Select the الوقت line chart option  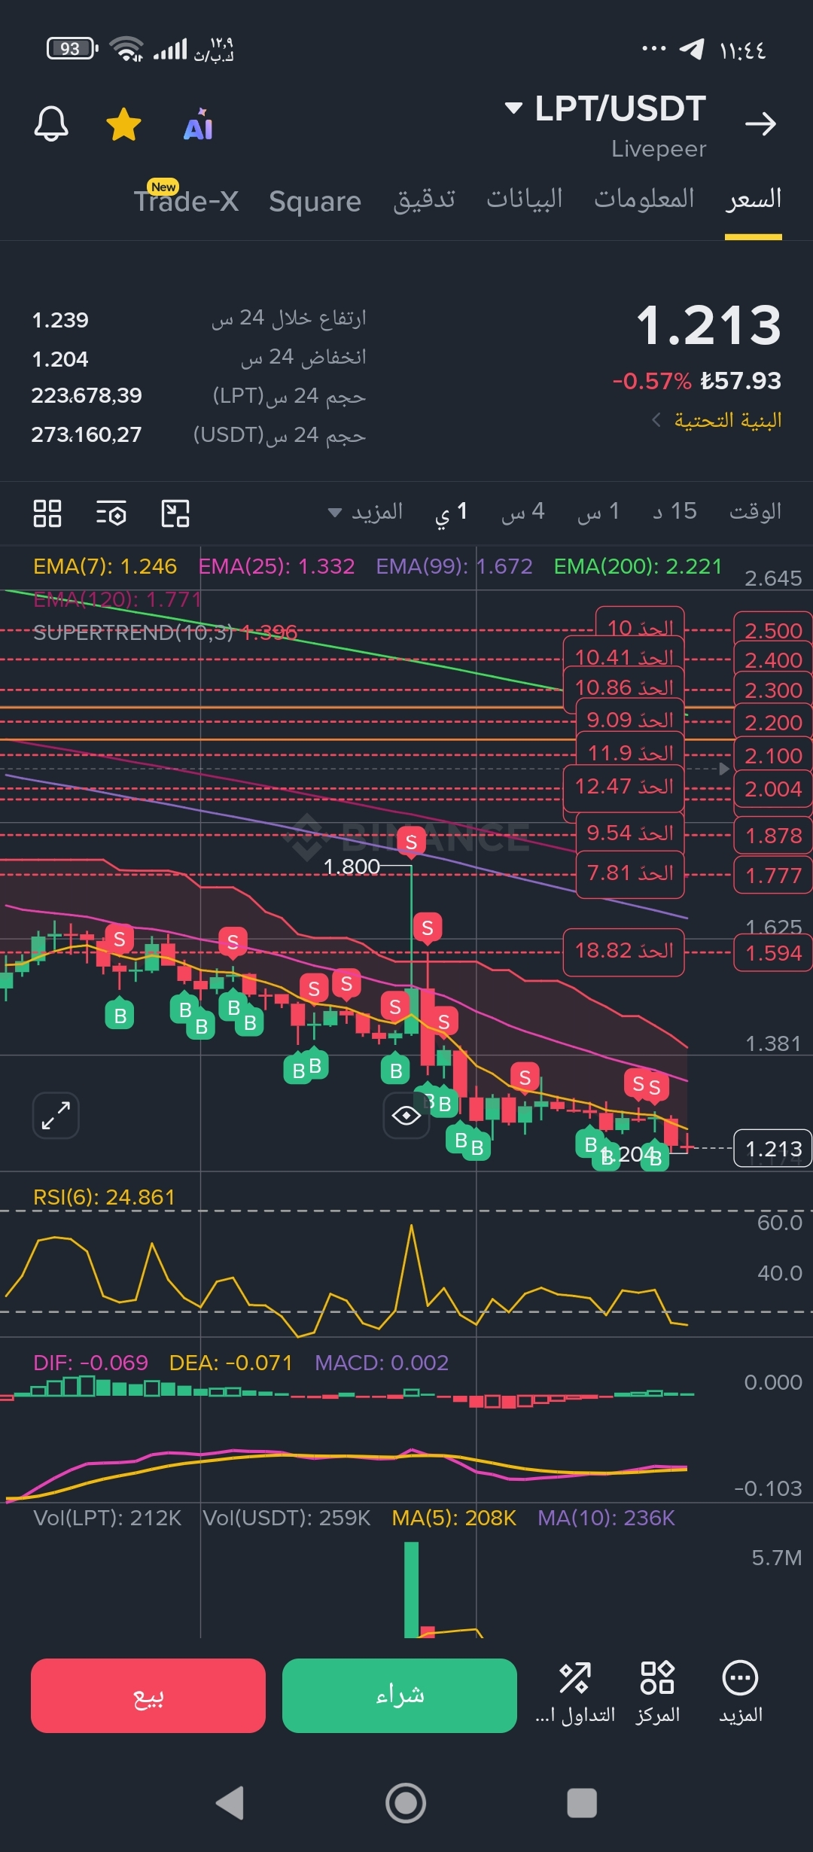tap(755, 512)
